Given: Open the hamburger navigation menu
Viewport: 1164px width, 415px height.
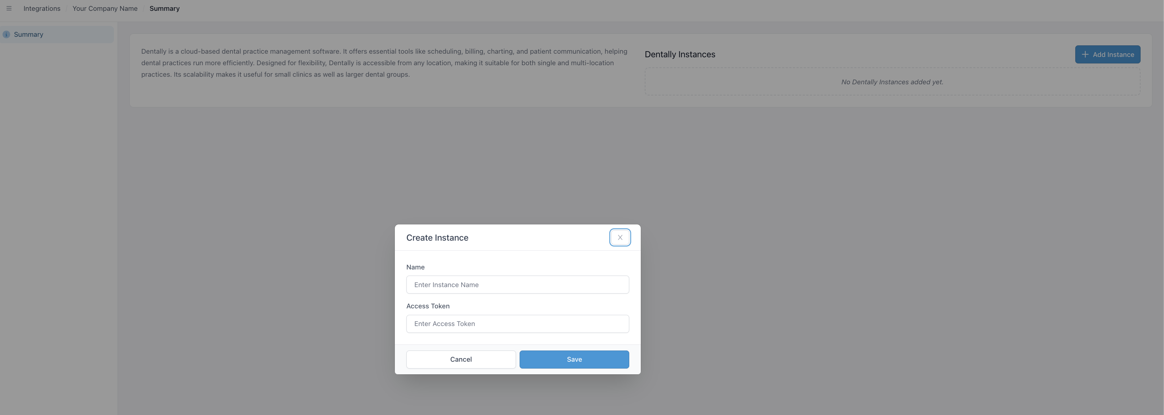Looking at the screenshot, I should pos(9,8).
